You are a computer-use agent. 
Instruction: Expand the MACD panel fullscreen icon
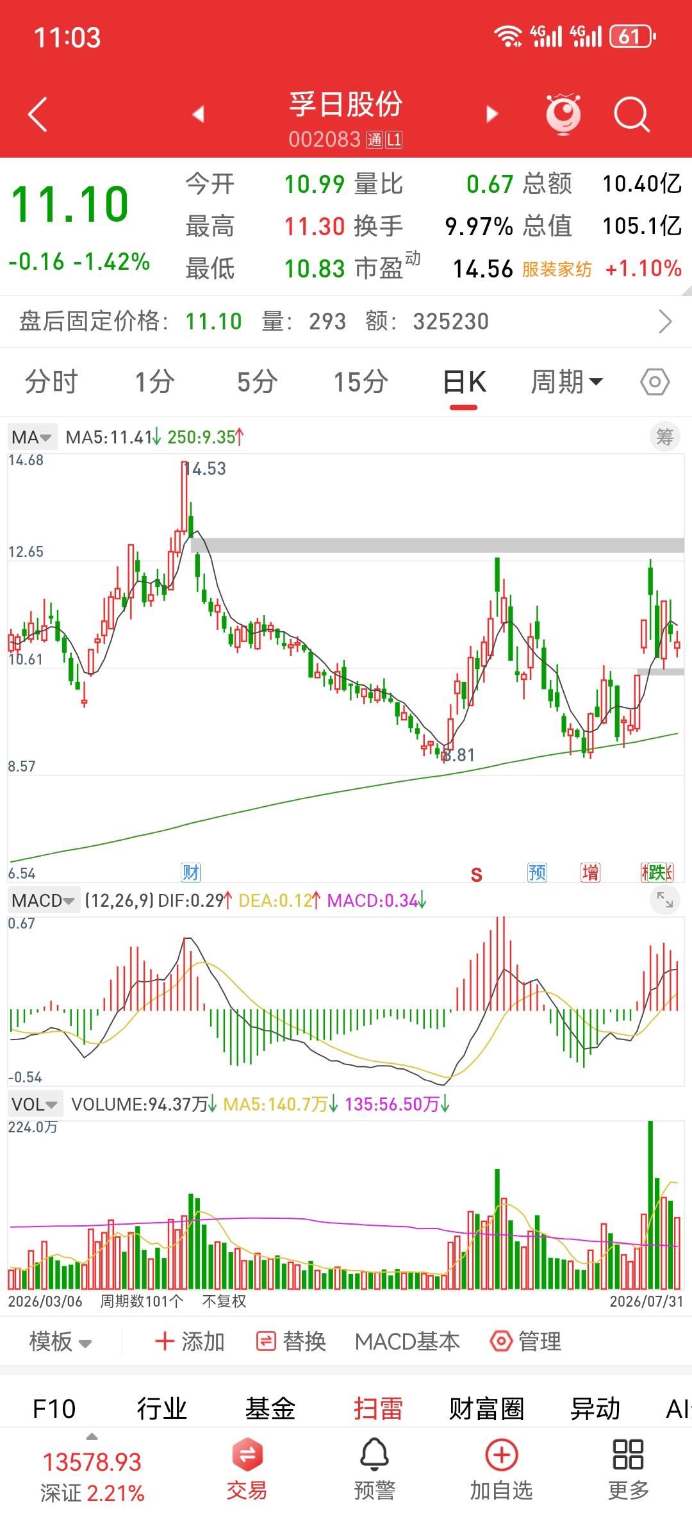pos(665,900)
